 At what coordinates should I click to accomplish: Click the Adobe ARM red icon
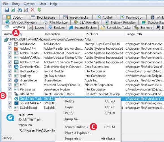[16, 48]
